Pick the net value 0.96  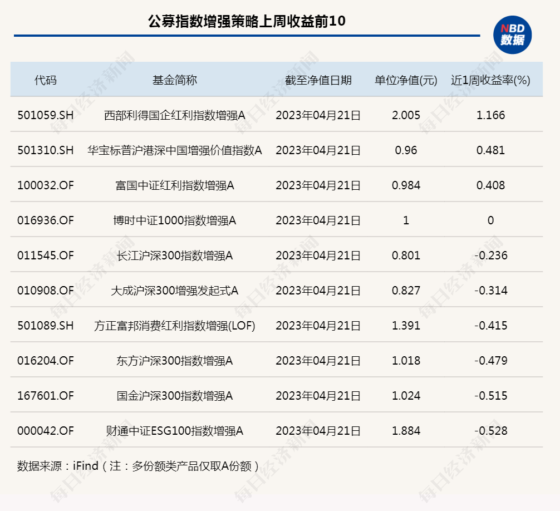point(406,150)
